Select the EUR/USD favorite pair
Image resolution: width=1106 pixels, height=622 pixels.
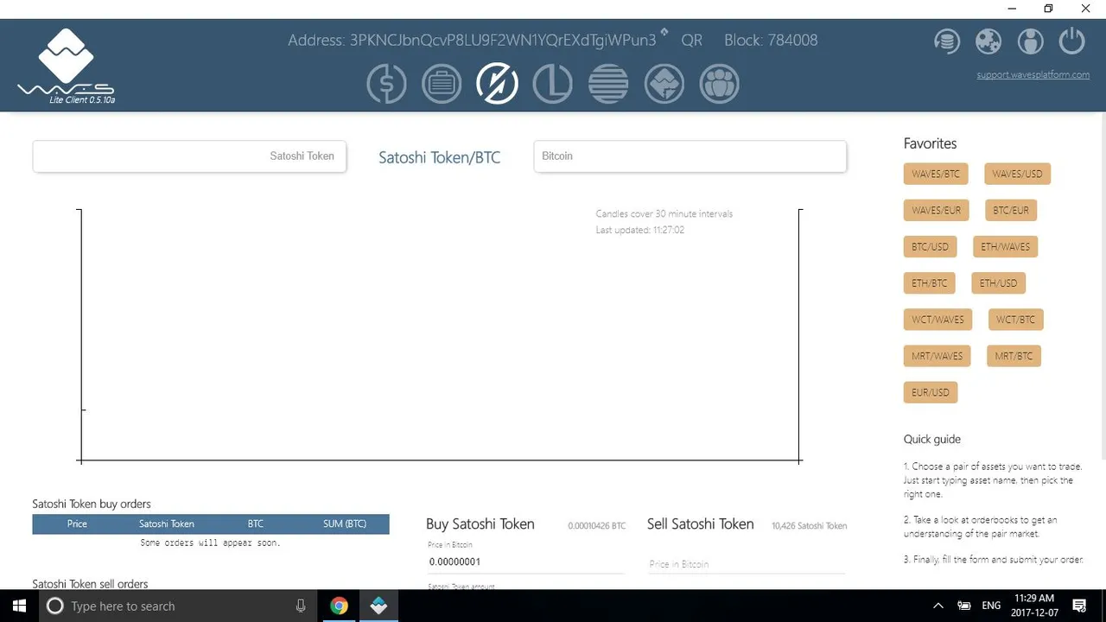tap(931, 392)
